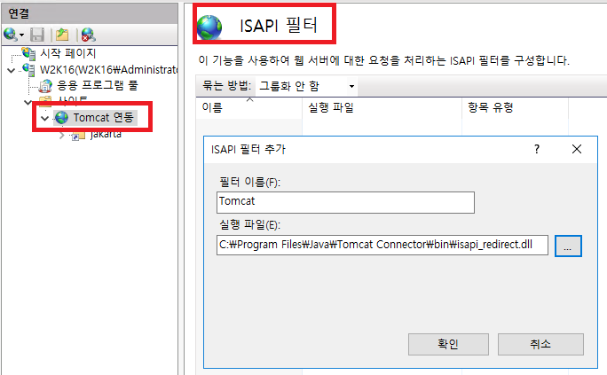Image resolution: width=607 pixels, height=375 pixels.
Task: Sort by the 실행 파일 column header
Action: coord(382,107)
